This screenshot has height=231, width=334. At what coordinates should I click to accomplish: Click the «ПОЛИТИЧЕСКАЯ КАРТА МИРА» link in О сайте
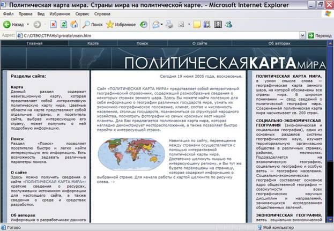(54, 182)
